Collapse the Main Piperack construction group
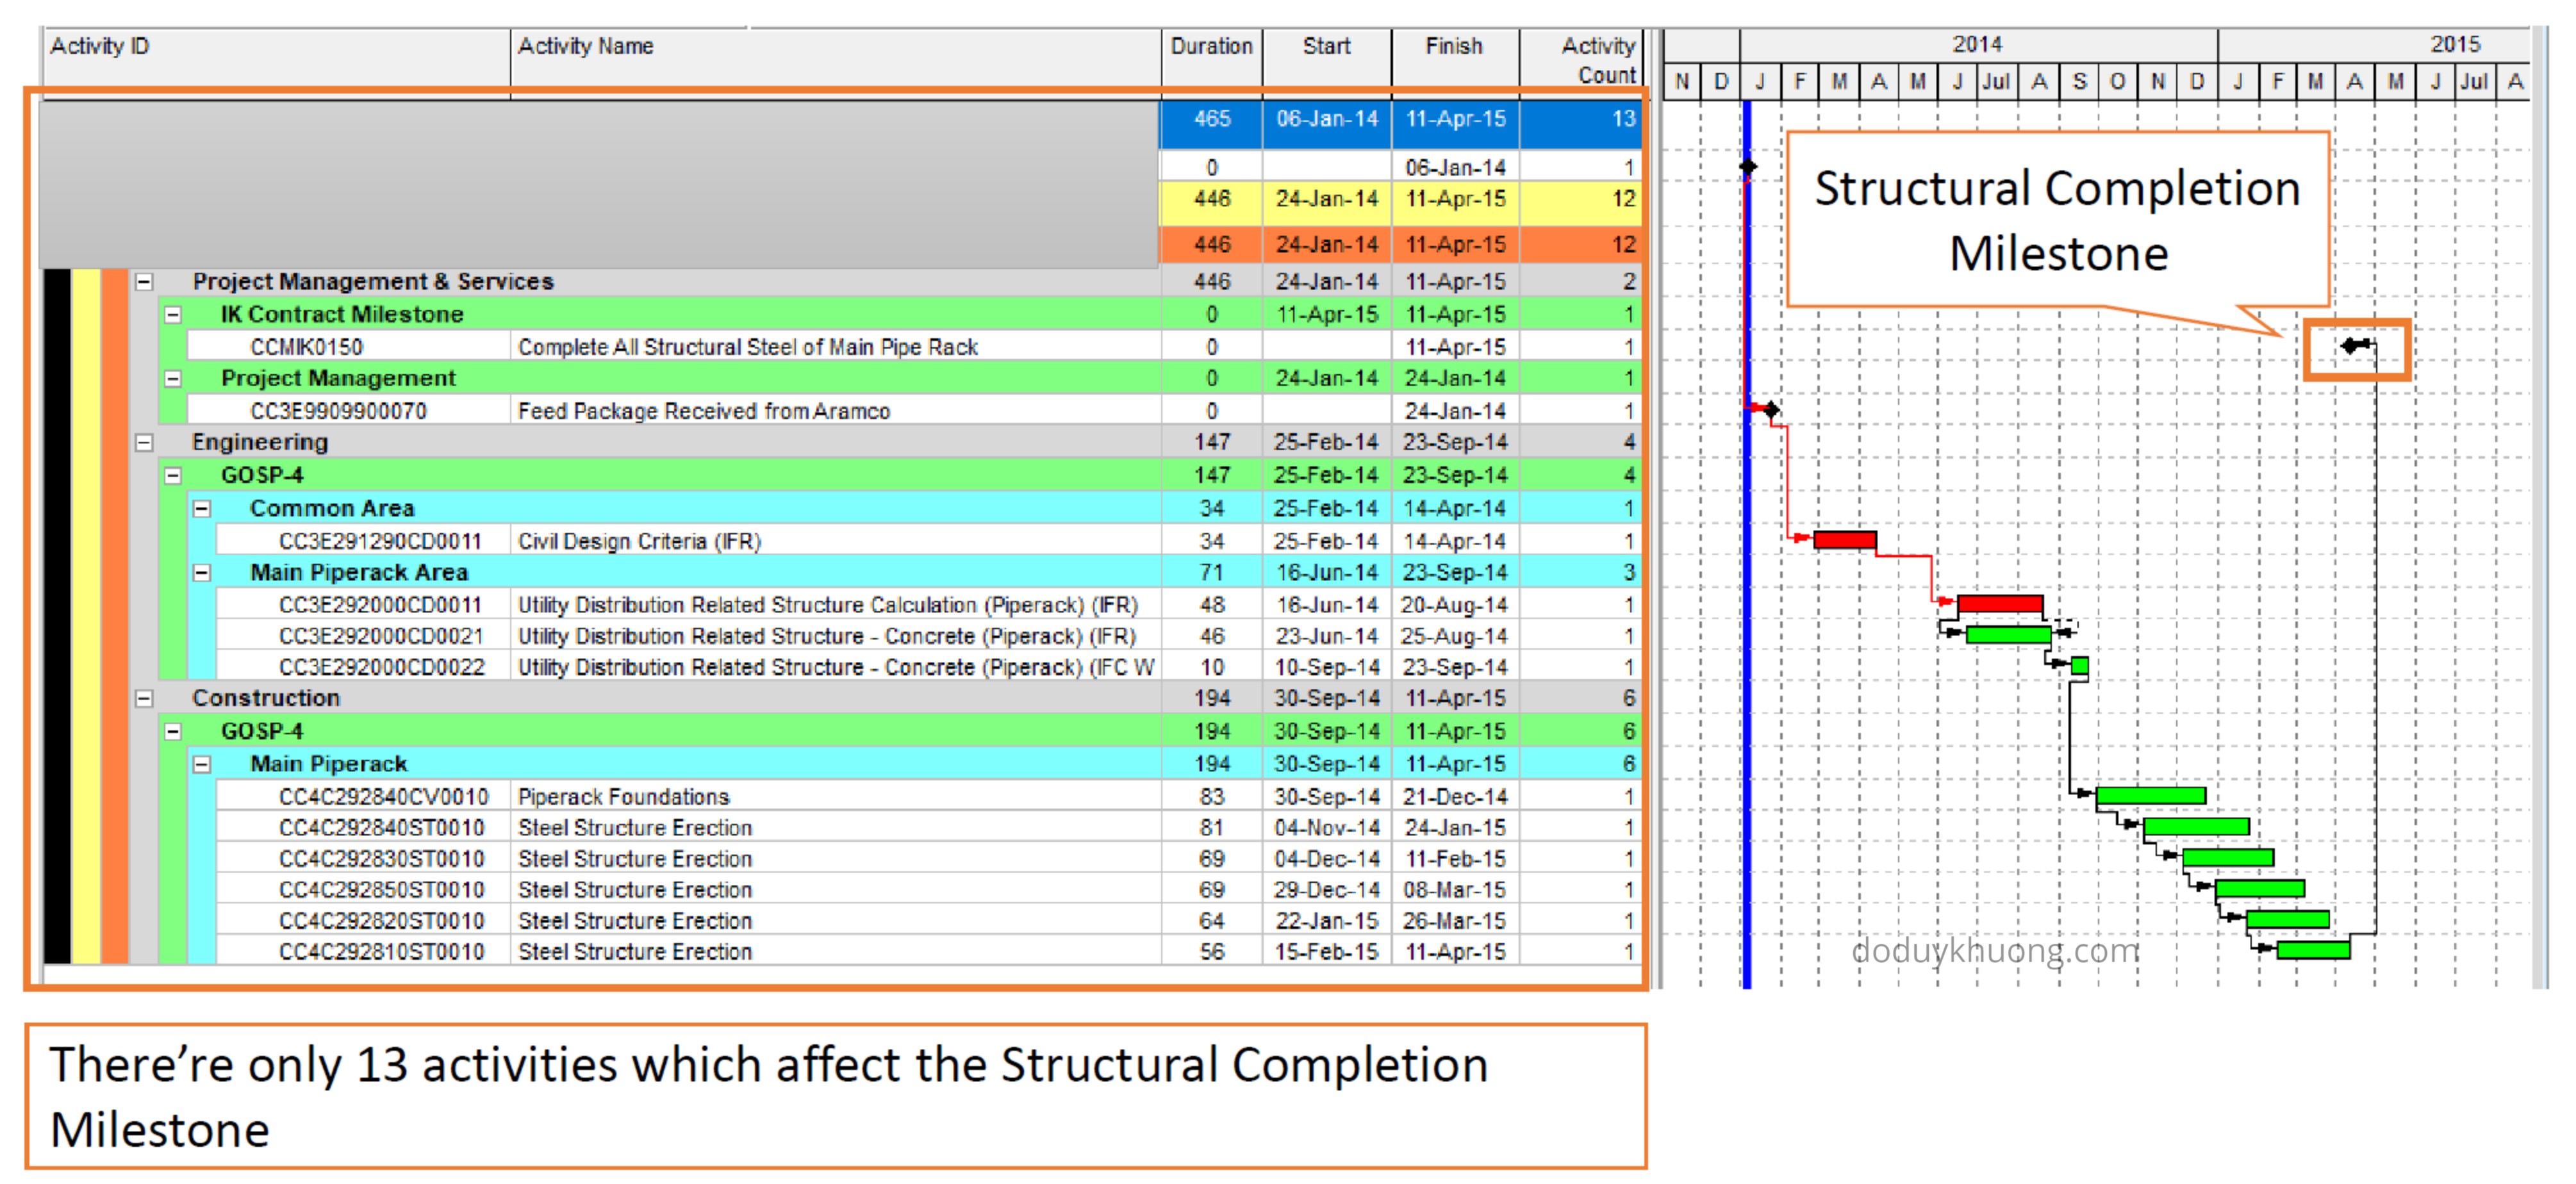 coord(202,764)
